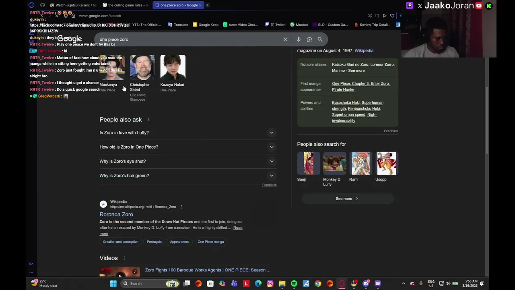Screen dimensions: 515x290
Task: Click the send/play arrow icon in address bar
Action: [x=385, y=16]
